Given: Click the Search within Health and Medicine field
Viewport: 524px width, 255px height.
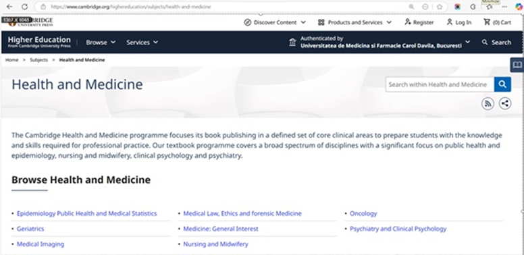Looking at the screenshot, I should [x=440, y=84].
